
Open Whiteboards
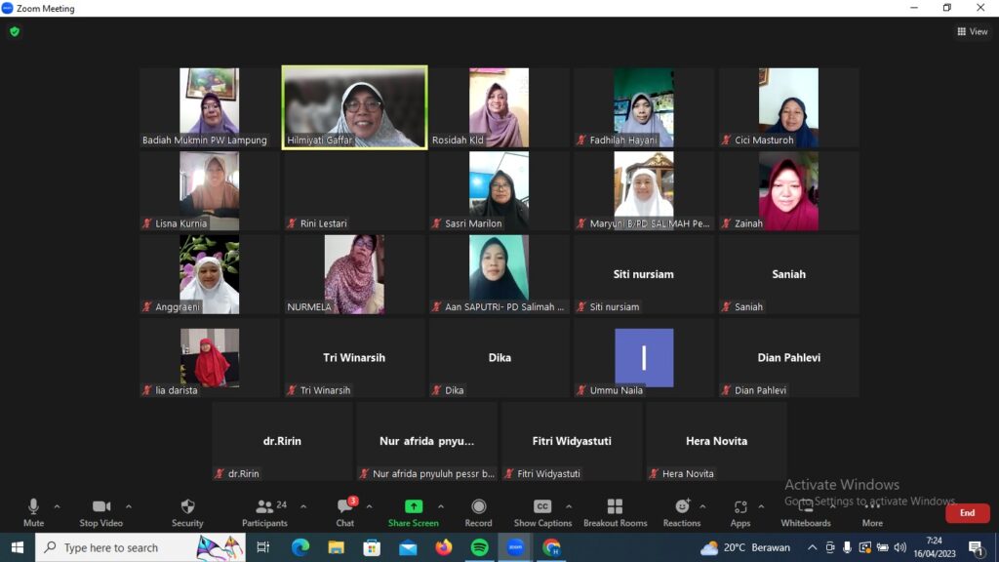(806, 511)
